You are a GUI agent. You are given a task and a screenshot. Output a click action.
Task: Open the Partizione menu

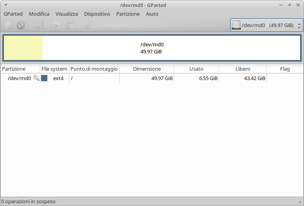click(x=128, y=14)
